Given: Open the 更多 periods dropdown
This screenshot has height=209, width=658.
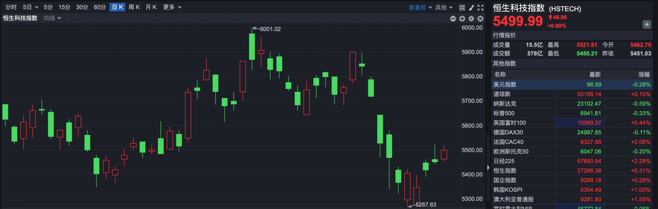Looking at the screenshot, I should (172, 7).
